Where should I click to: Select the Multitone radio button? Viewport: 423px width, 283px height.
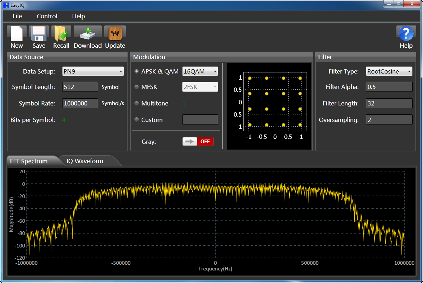click(x=137, y=103)
